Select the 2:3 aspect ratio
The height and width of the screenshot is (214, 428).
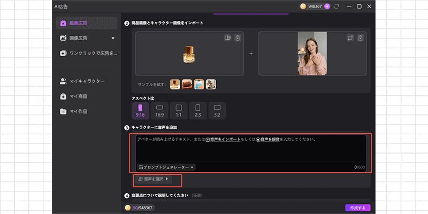pos(198,111)
